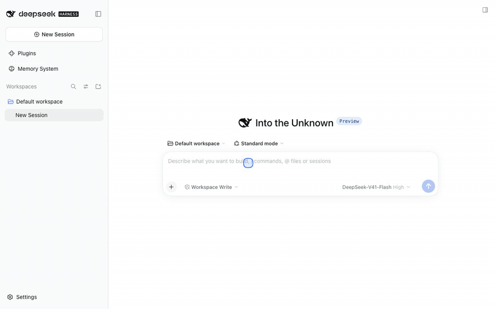
Task: Click the plus attach button
Action: [x=171, y=187]
